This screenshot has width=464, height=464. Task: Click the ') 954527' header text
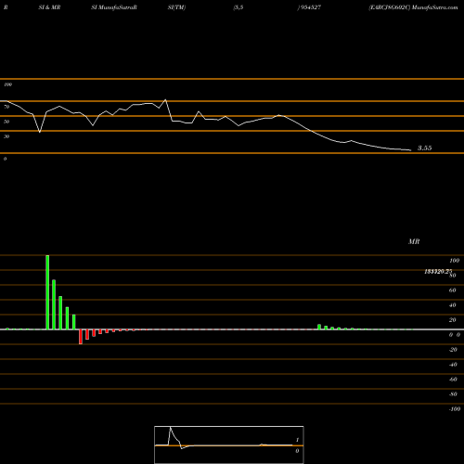click(309, 7)
